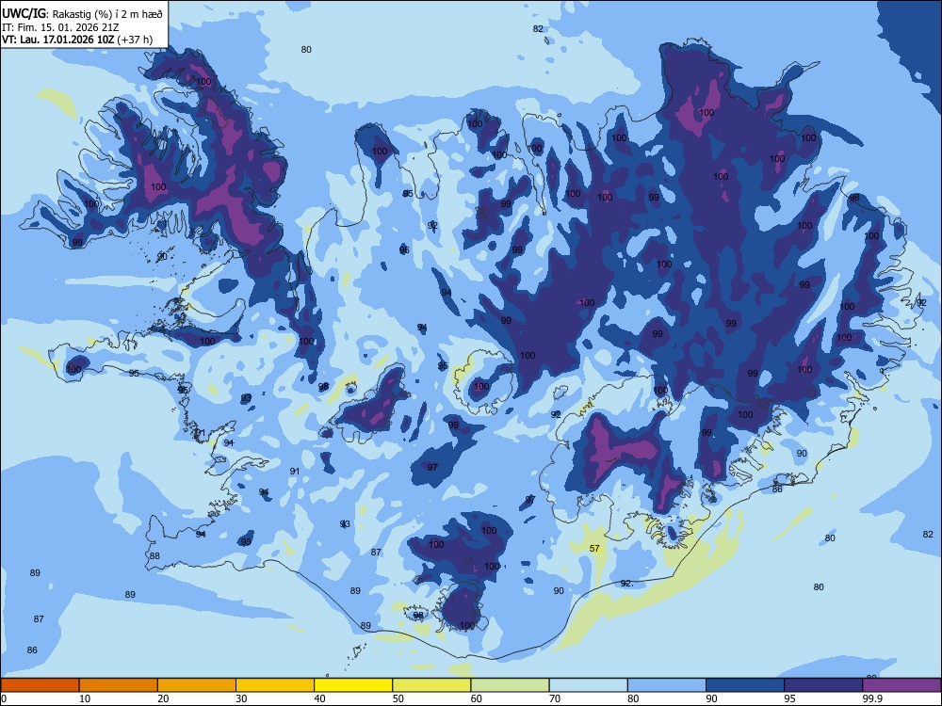This screenshot has width=942, height=706.
Task: Click the legend tick label '30'
Action: pyautogui.click(x=241, y=698)
